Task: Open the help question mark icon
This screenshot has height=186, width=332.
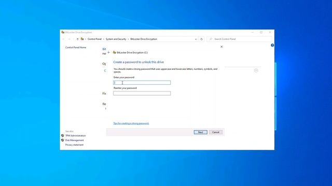Action: coord(272,45)
